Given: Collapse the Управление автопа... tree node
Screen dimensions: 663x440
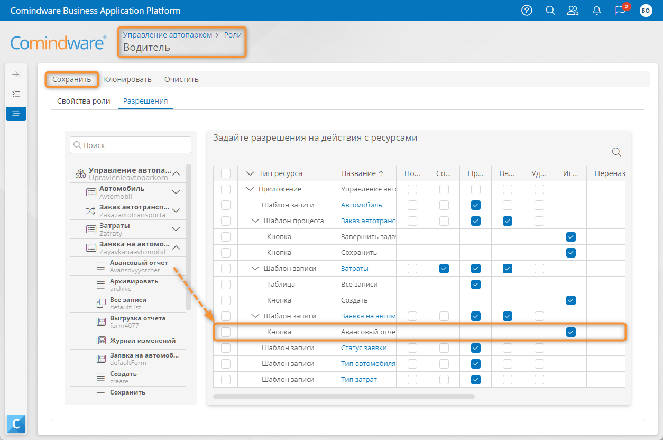Looking at the screenshot, I should point(177,174).
